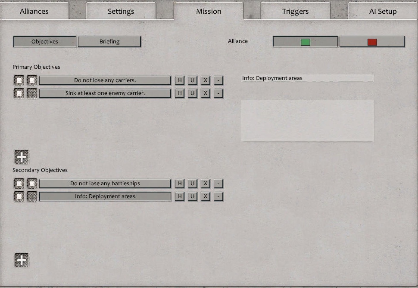Select the 'Info: Deployment areas' objective button

pyautogui.click(x=105, y=196)
